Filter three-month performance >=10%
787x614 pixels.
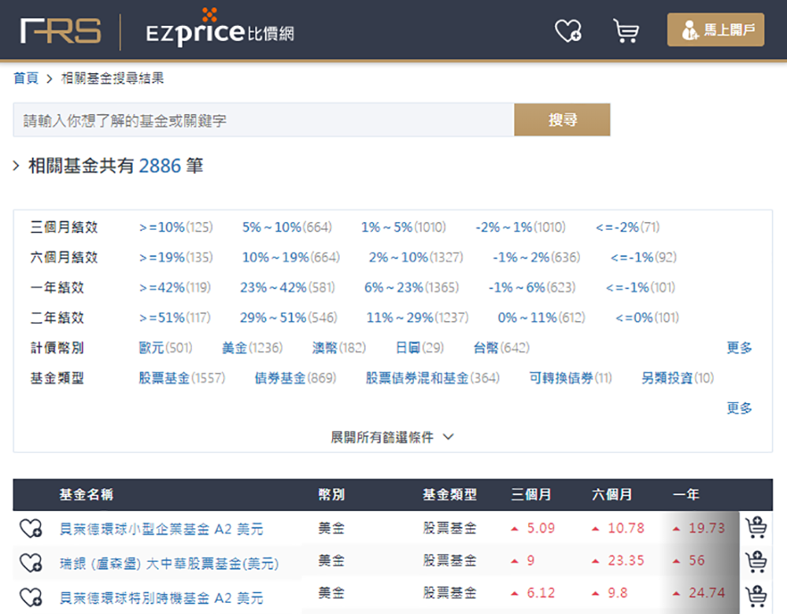[176, 227]
